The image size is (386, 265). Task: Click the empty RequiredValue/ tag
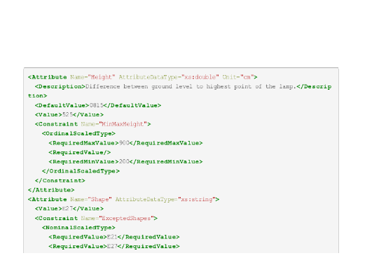tap(80, 152)
